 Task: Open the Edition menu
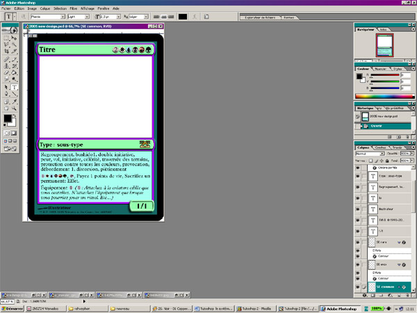click(19, 8)
